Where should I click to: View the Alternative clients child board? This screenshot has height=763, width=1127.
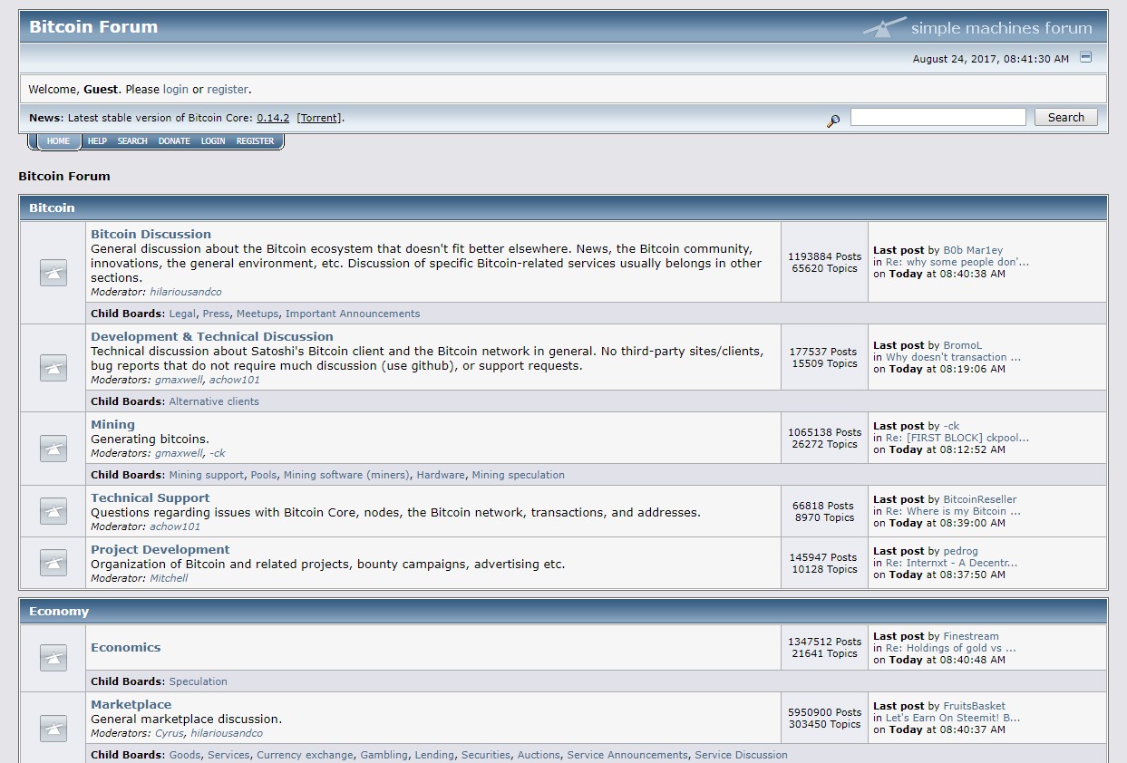[214, 401]
